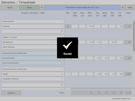Click grand total 37.5
This screenshot has height=101, width=135.
point(128,93)
